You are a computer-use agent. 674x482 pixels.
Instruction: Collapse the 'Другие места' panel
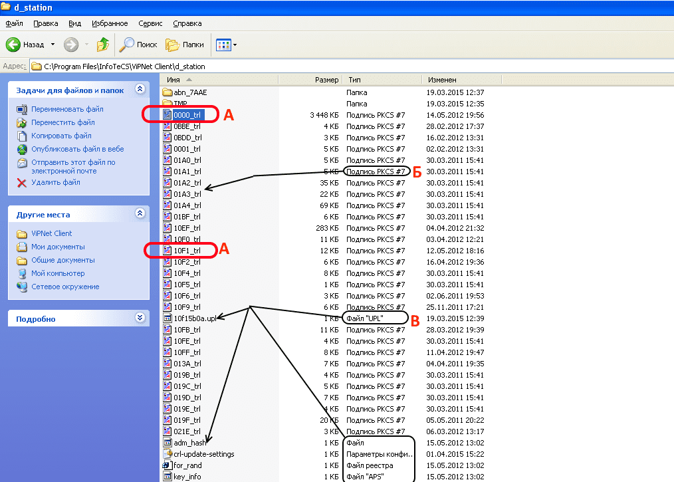[140, 214]
